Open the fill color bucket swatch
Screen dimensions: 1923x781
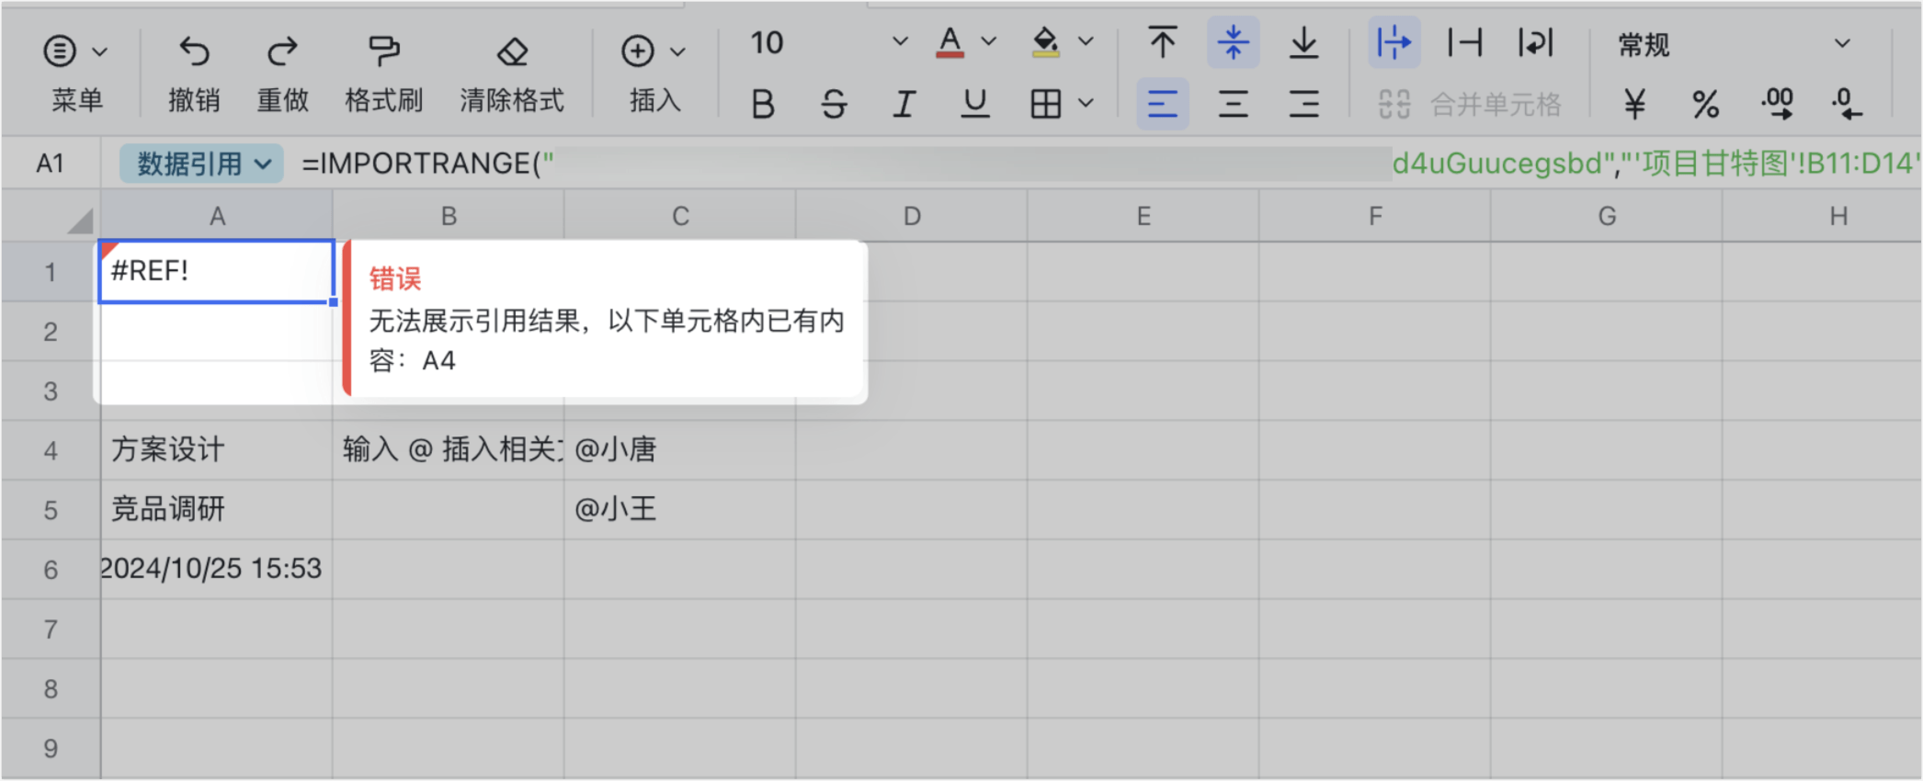(1046, 42)
